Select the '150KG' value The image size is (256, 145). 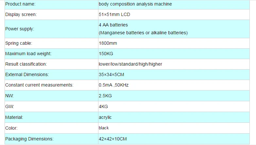click(106, 54)
